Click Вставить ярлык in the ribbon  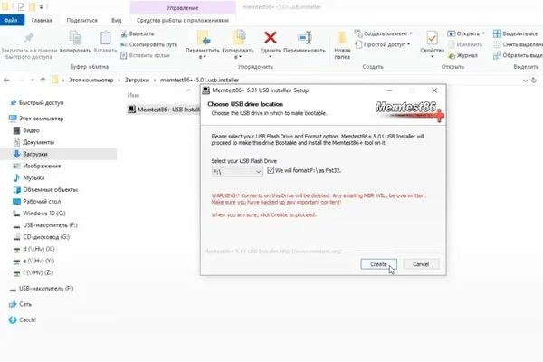[145, 55]
